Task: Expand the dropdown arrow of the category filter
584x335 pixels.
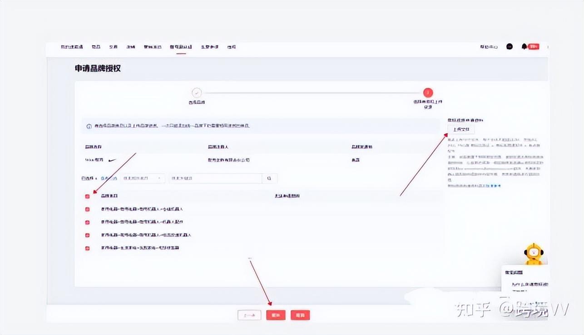Action: [x=159, y=178]
